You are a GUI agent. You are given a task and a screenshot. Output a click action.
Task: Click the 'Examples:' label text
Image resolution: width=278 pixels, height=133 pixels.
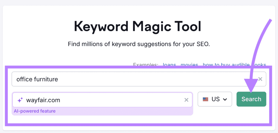click(x=146, y=65)
